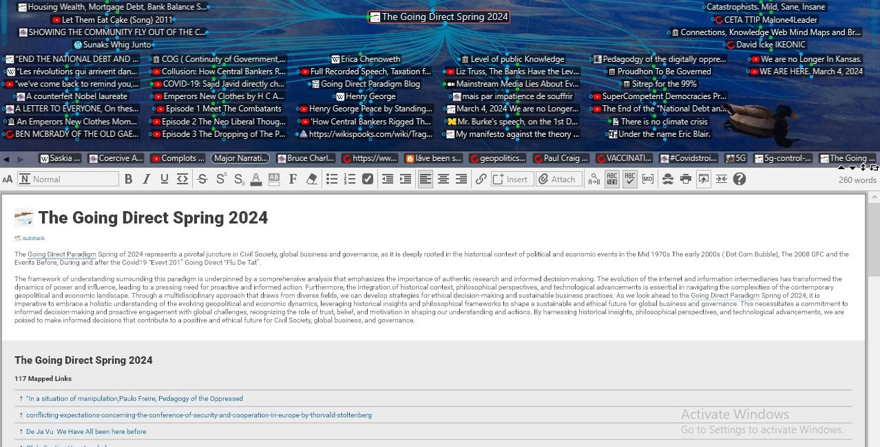Click the Insert button
This screenshot has width=880, height=447.
coord(512,179)
